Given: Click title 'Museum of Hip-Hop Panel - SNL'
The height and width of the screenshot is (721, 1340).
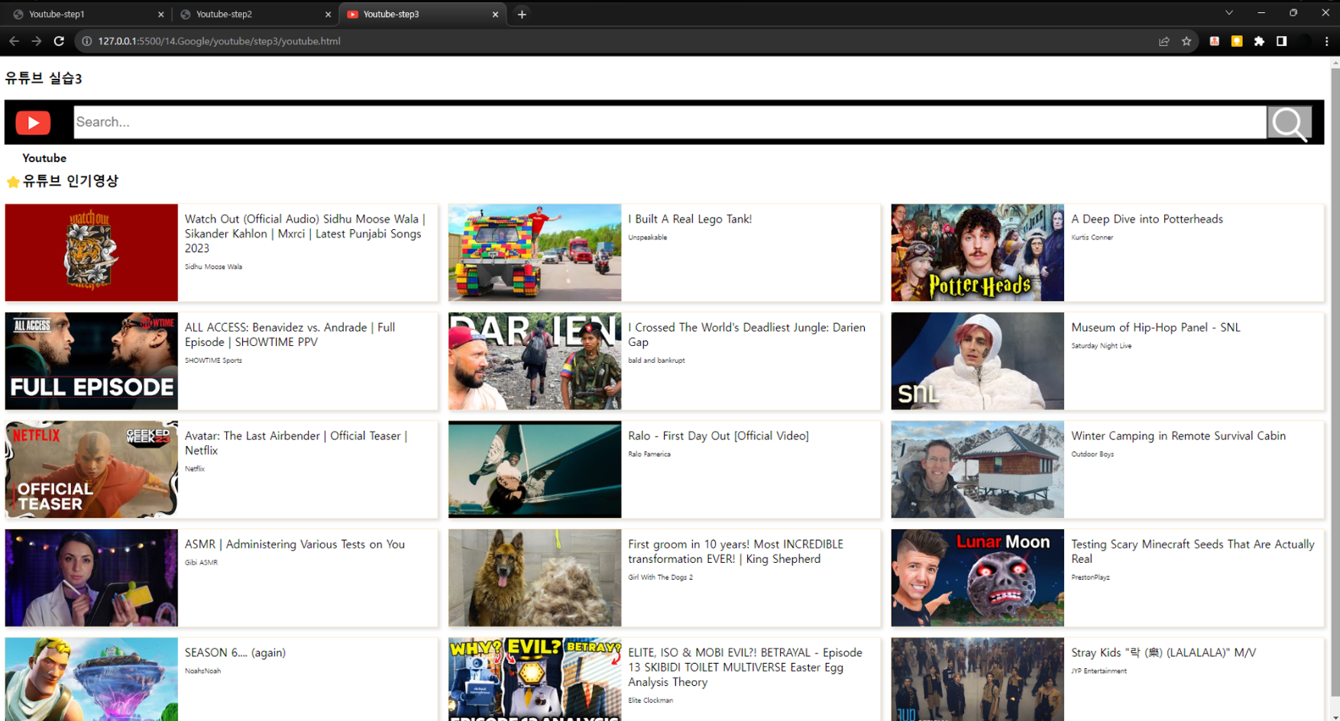Looking at the screenshot, I should [1156, 328].
